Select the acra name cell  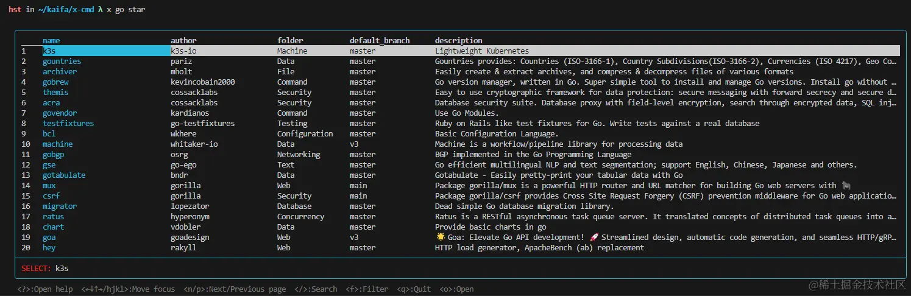[51, 103]
